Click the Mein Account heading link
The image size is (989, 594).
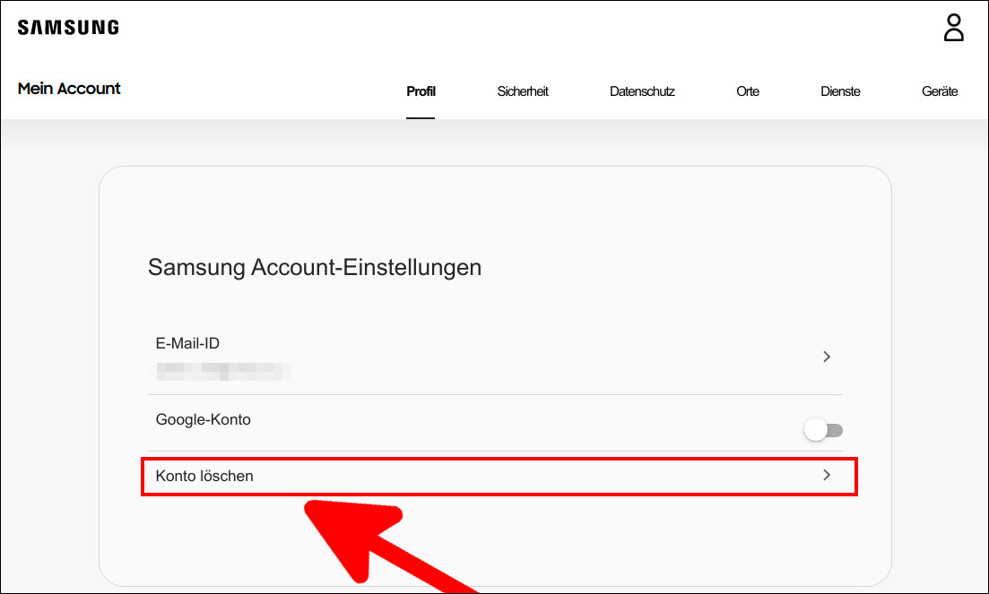[69, 88]
